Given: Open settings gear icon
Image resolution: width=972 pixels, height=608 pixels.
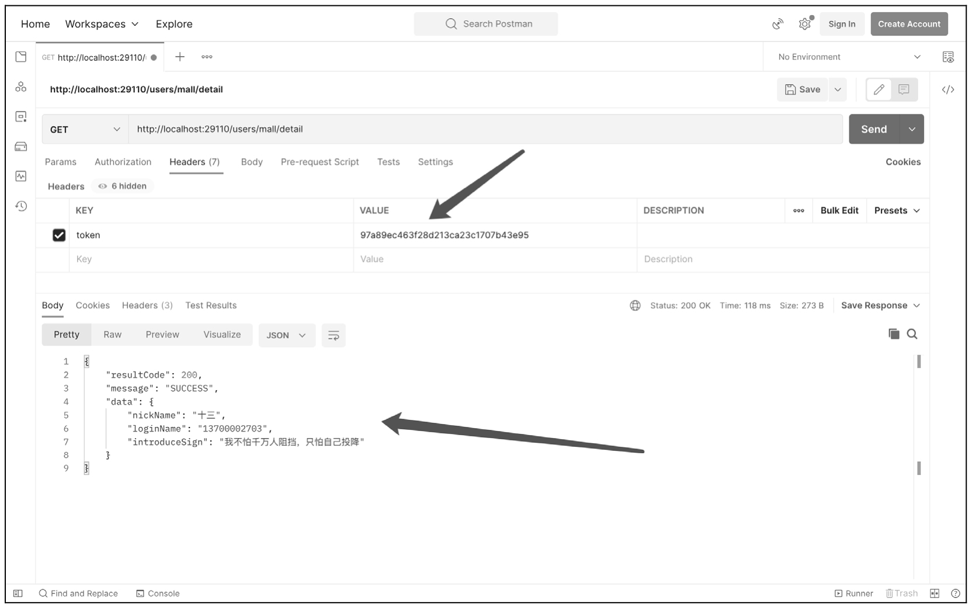Looking at the screenshot, I should click(805, 24).
